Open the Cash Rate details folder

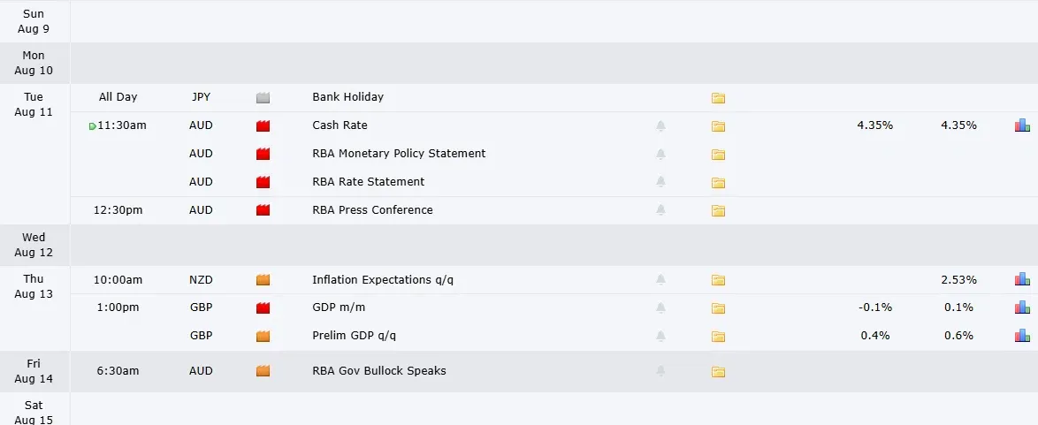point(718,125)
